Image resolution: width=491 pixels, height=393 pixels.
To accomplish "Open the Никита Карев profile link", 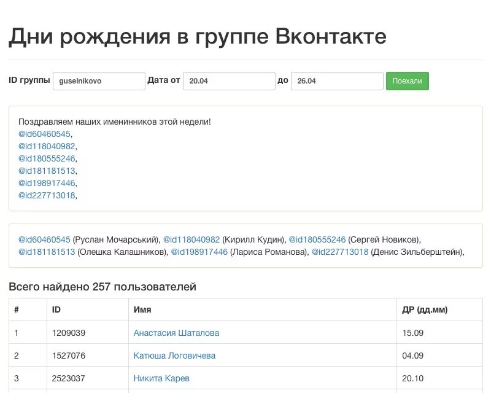I will point(161,379).
